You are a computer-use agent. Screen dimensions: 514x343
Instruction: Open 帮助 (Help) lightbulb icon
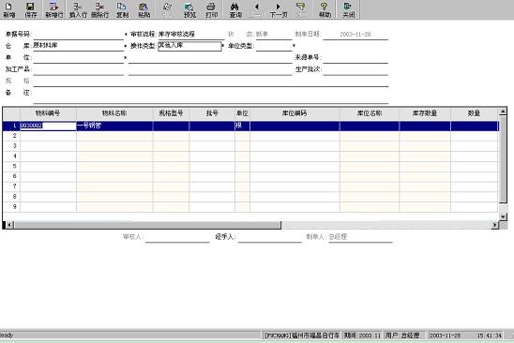tap(325, 9)
